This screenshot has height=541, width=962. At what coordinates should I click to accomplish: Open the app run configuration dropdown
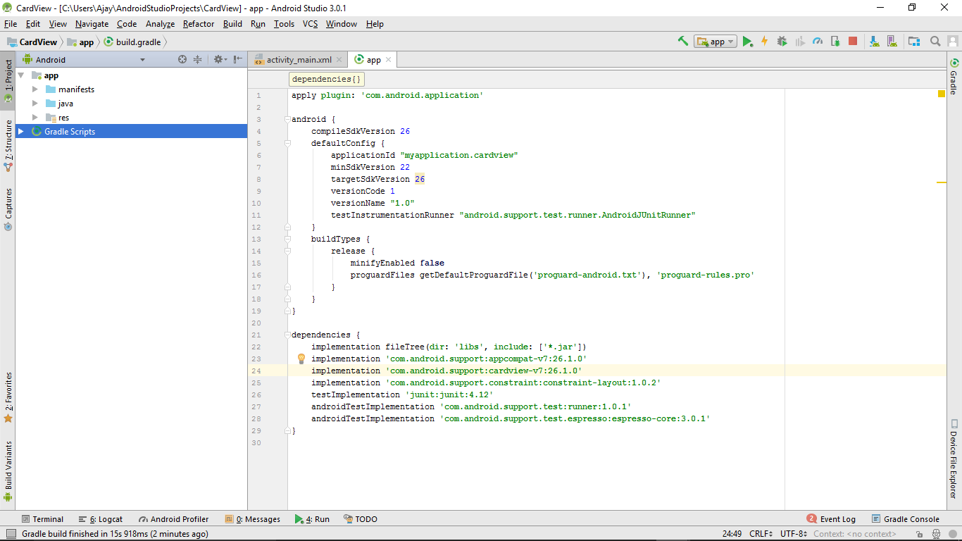tap(715, 42)
